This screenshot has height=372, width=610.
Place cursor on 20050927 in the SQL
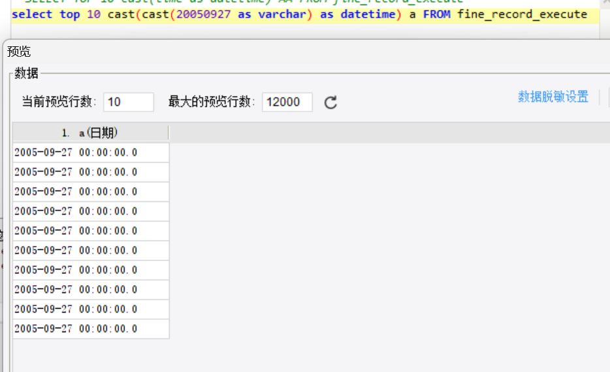(204, 14)
